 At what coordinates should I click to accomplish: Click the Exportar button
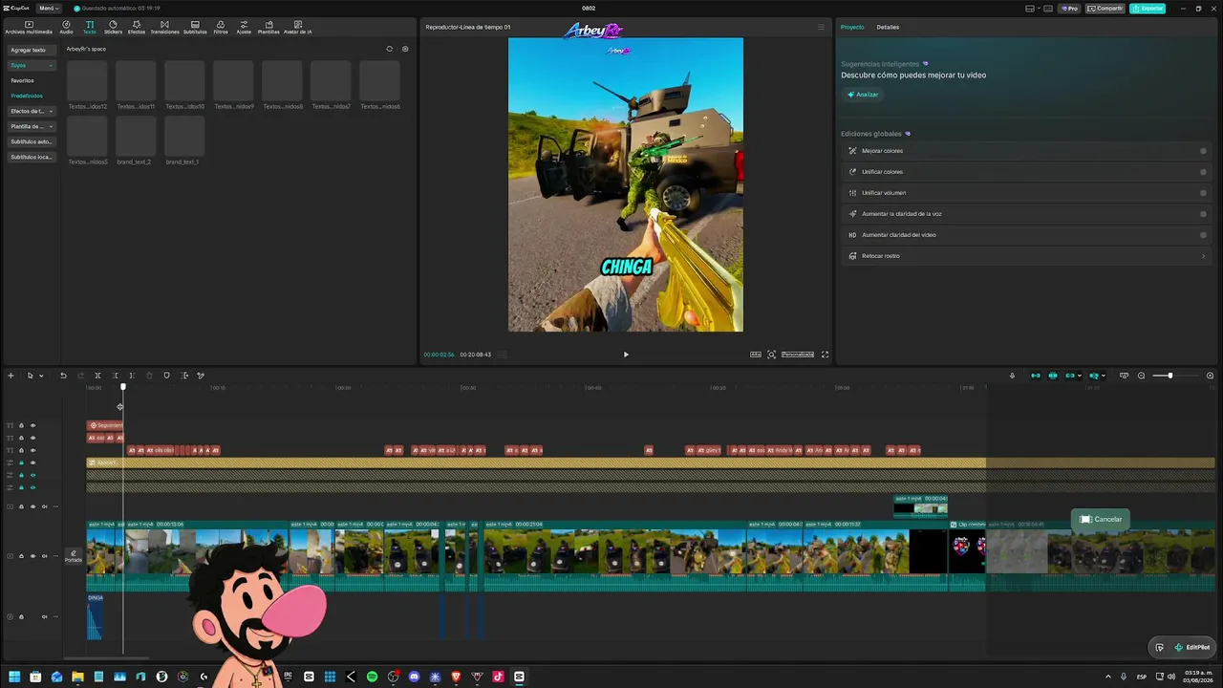tap(1148, 8)
